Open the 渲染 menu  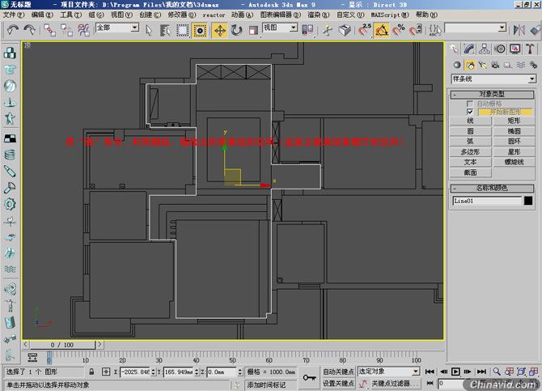[319, 15]
